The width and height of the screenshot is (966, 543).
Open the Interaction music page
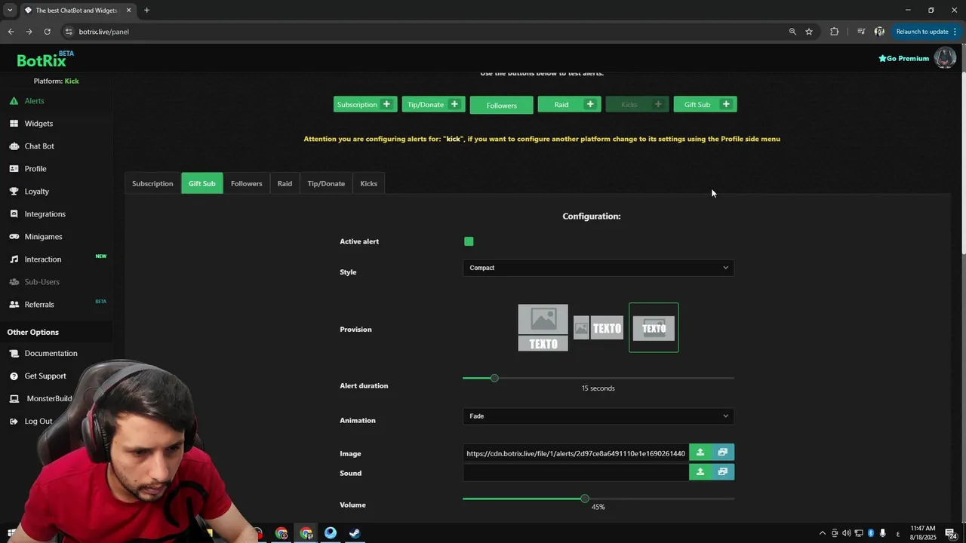pyautogui.click(x=42, y=259)
